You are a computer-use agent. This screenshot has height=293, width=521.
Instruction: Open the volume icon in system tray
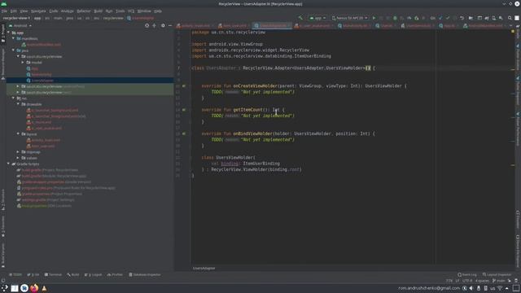click(x=471, y=288)
